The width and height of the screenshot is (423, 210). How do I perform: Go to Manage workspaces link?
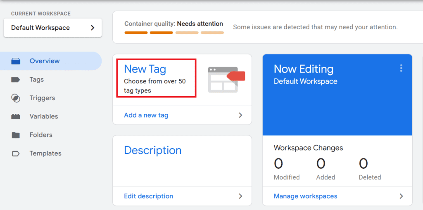(x=305, y=196)
